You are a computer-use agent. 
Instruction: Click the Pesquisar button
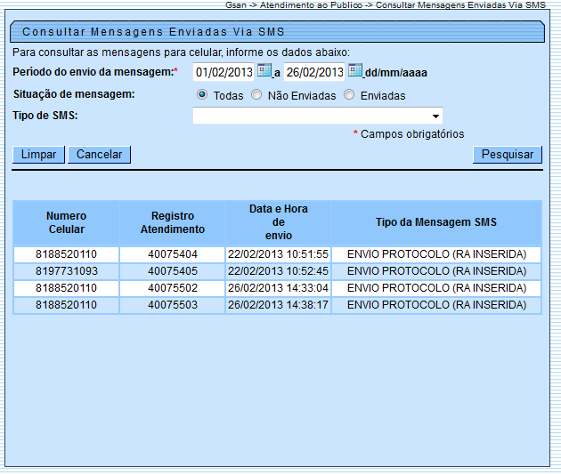[507, 155]
